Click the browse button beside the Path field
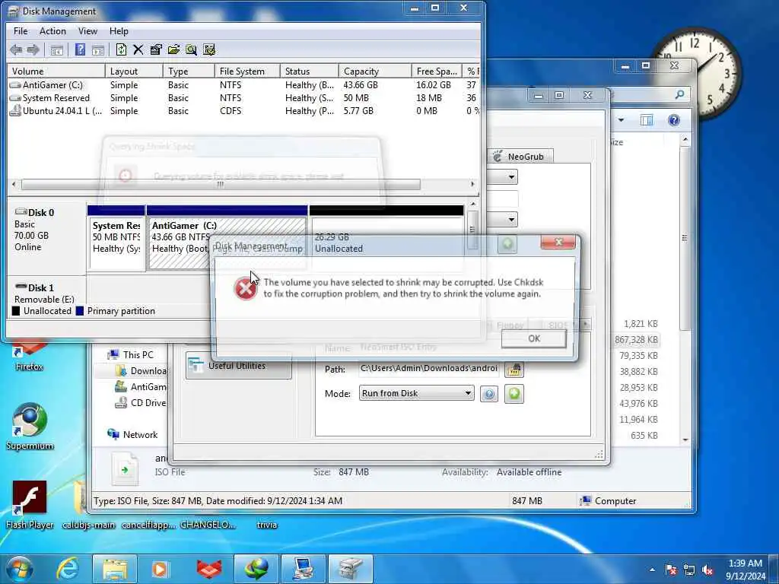The width and height of the screenshot is (779, 584). pos(514,369)
